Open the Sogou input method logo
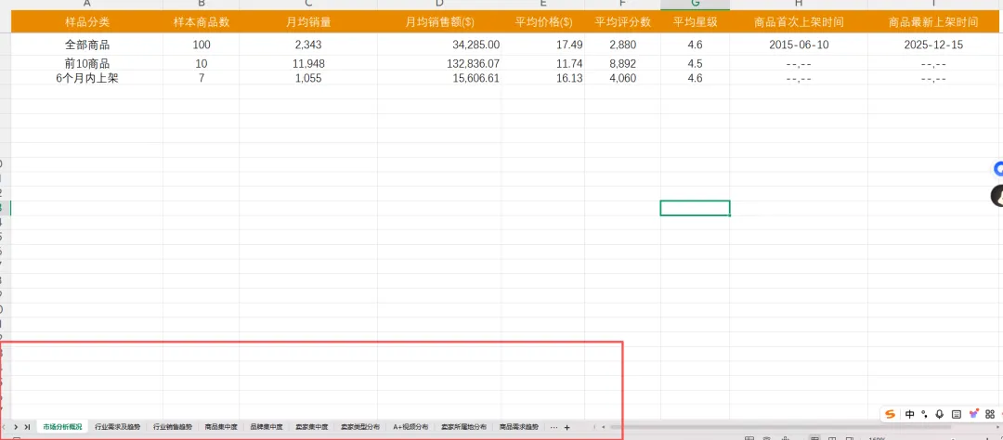The height and width of the screenshot is (440, 1003). point(891,414)
